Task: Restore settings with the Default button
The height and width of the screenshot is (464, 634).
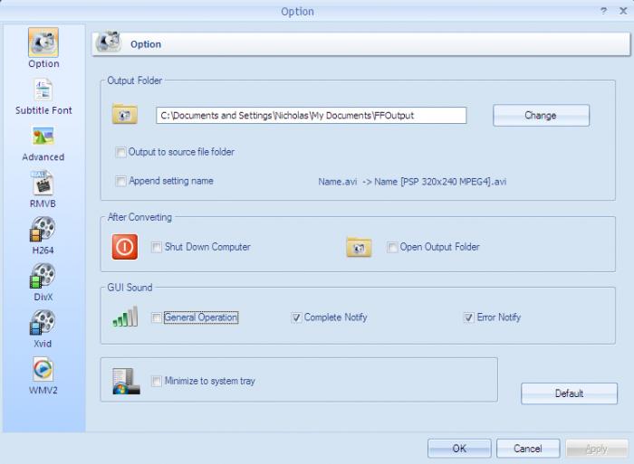Action: pyautogui.click(x=569, y=393)
